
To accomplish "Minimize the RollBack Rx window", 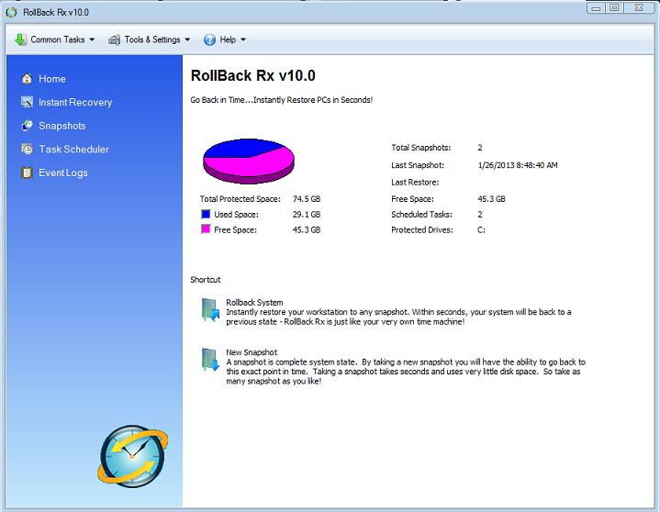I will pos(596,8).
